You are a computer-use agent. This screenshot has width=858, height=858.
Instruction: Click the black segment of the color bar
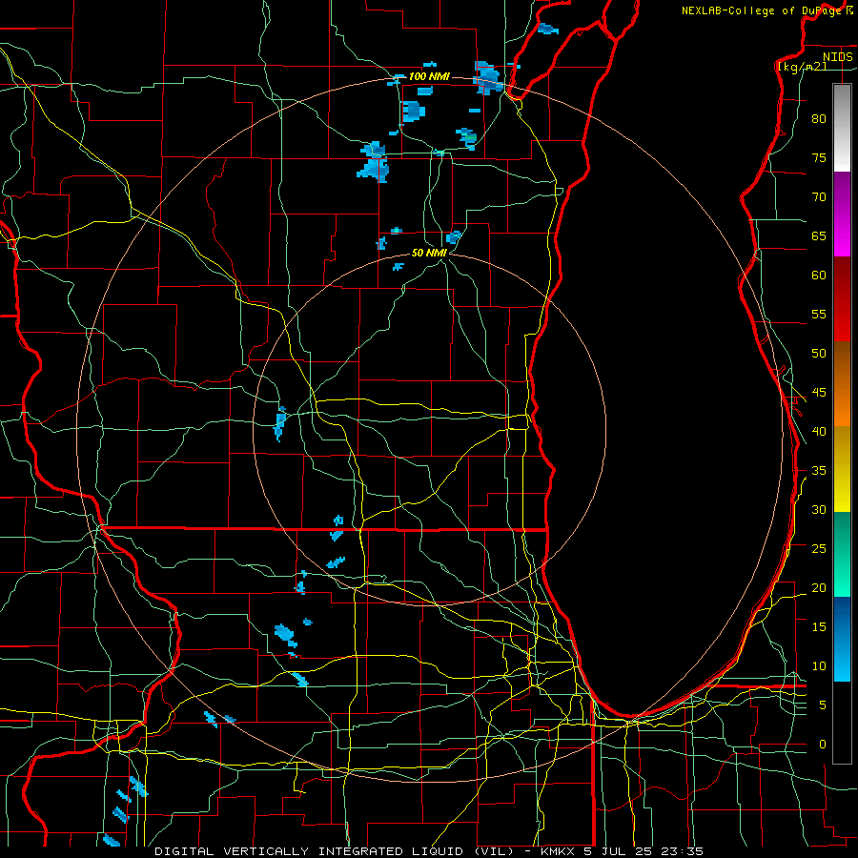coord(842,723)
